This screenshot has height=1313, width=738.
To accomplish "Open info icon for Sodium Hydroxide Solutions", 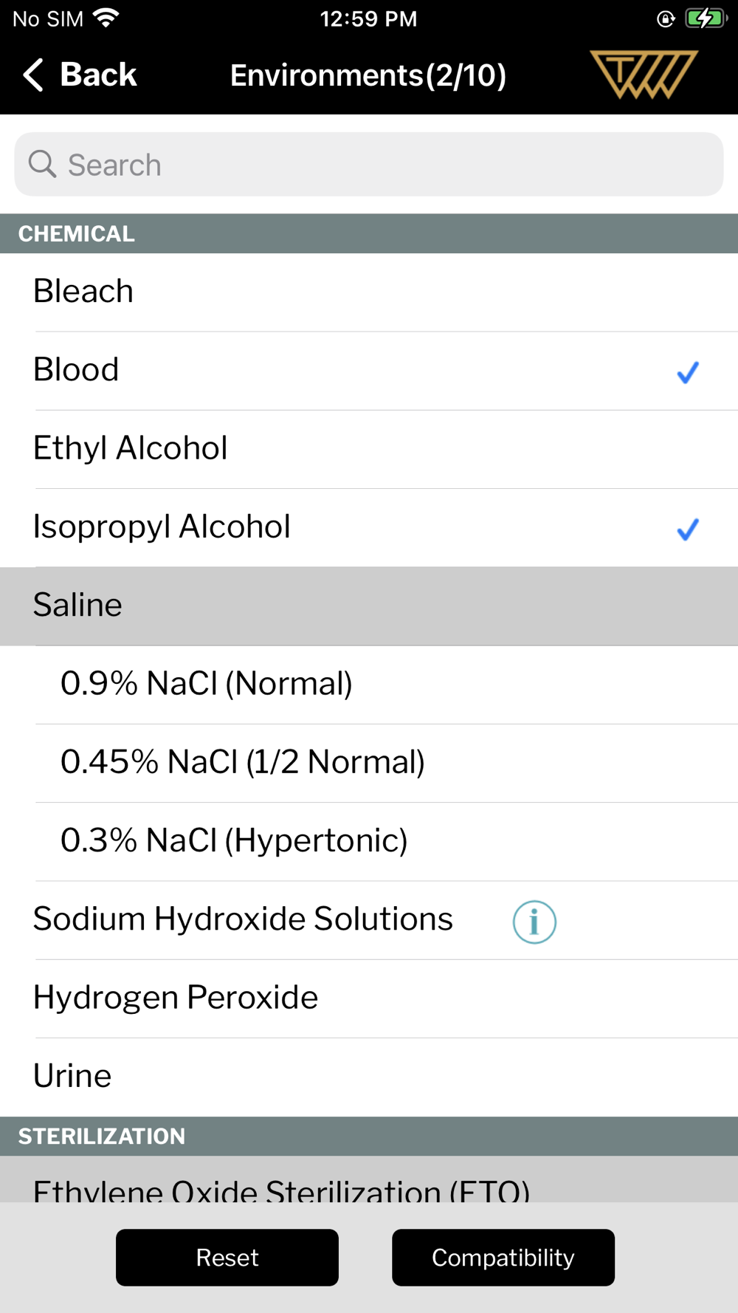I will click(534, 922).
